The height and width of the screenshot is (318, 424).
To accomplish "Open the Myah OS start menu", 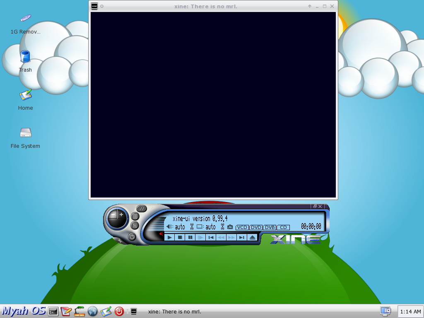I will [24, 311].
